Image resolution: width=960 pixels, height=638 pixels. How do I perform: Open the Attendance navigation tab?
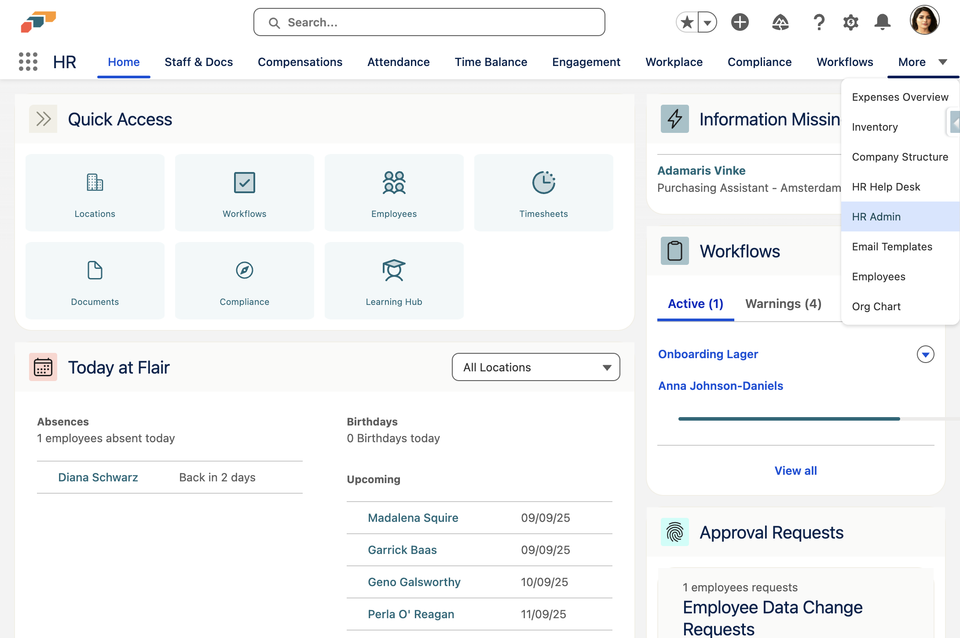(399, 62)
